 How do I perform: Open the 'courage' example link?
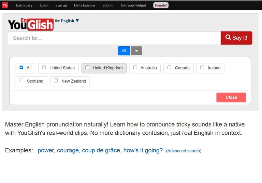tap(68, 150)
